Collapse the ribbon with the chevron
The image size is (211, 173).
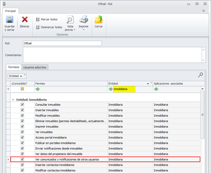pos(203,11)
